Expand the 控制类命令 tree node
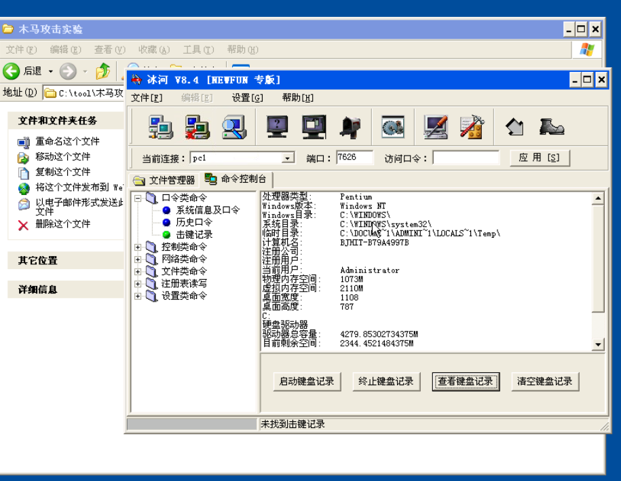This screenshot has width=621, height=481. [x=138, y=247]
